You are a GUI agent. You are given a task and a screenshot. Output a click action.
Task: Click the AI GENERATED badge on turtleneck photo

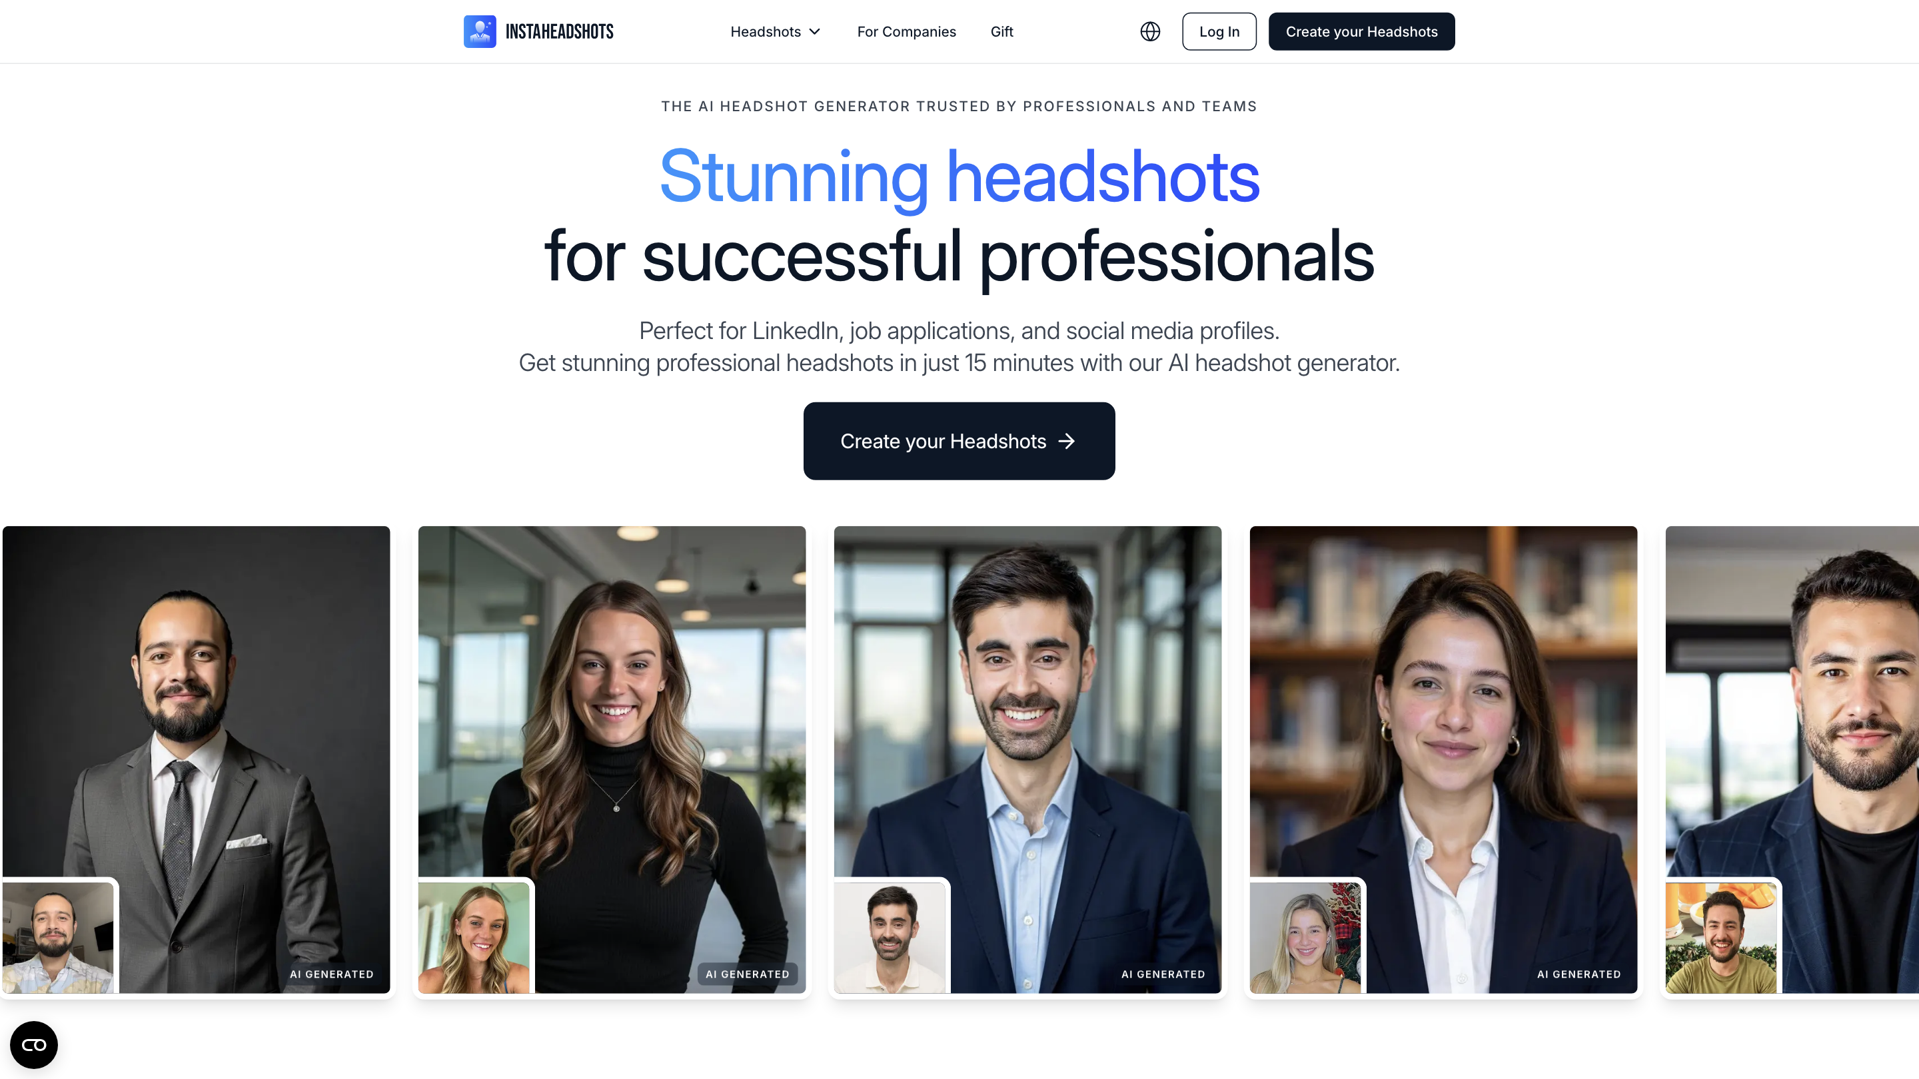tap(747, 974)
